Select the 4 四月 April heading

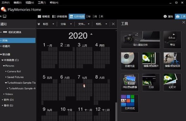tap(100, 45)
